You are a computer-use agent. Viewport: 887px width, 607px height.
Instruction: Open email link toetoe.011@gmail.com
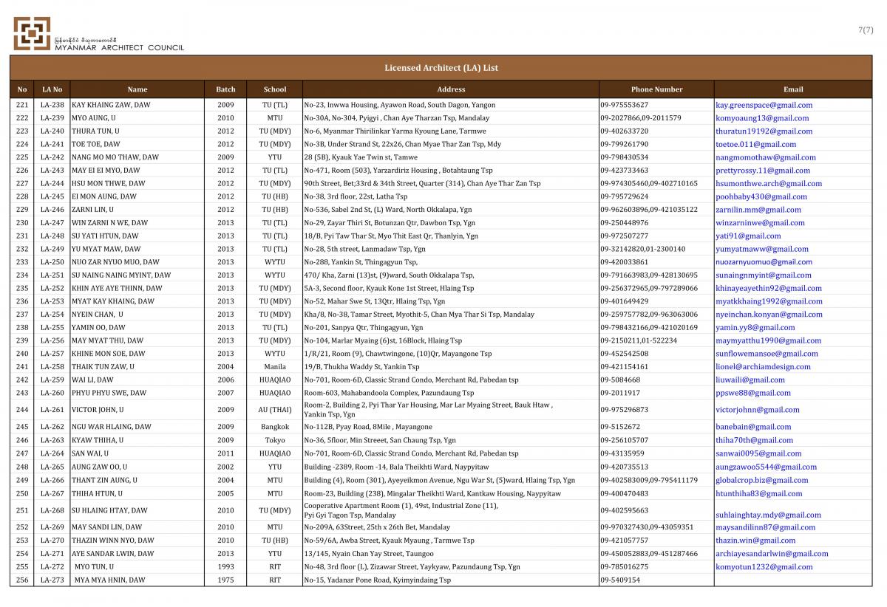(x=756, y=144)
